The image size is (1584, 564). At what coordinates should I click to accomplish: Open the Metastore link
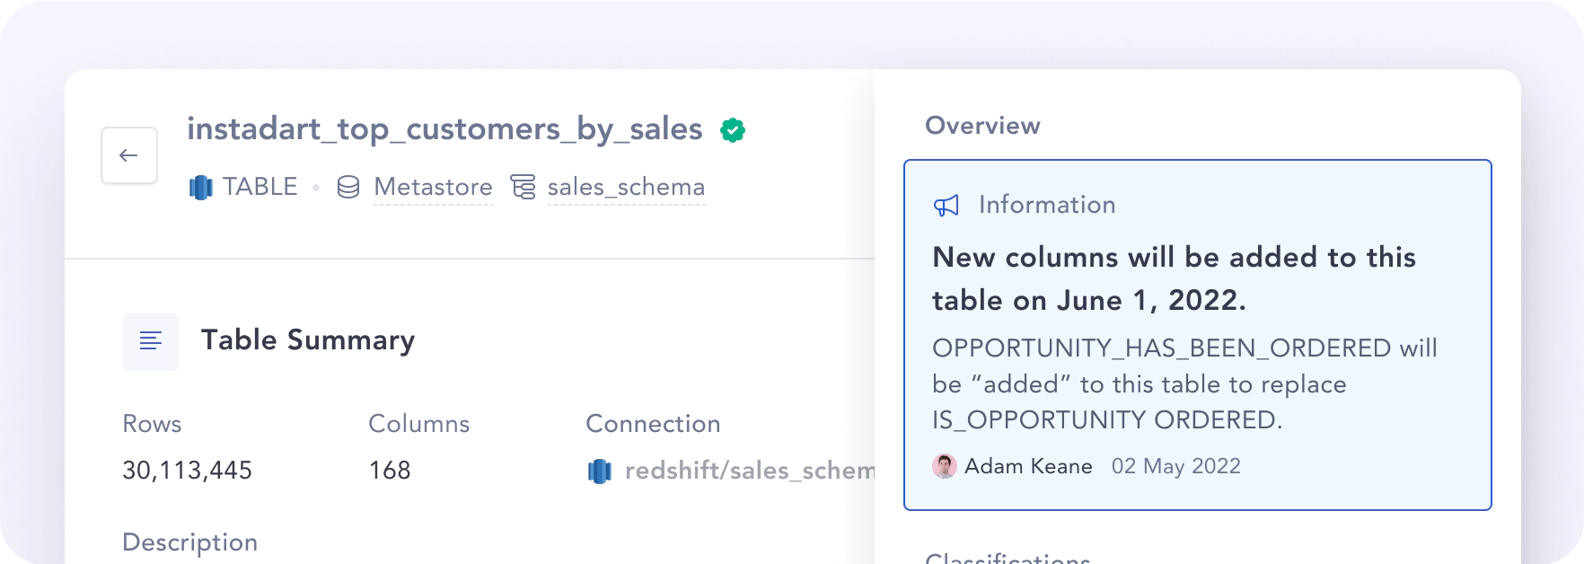433,187
